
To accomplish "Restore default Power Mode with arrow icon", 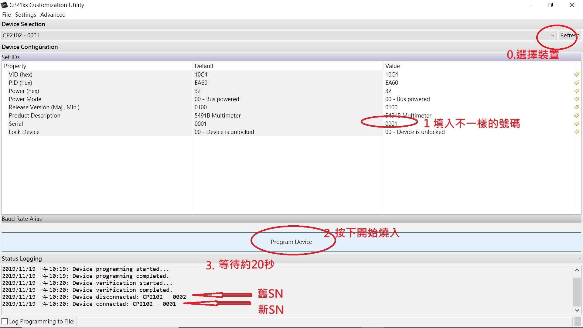I will pos(577,99).
